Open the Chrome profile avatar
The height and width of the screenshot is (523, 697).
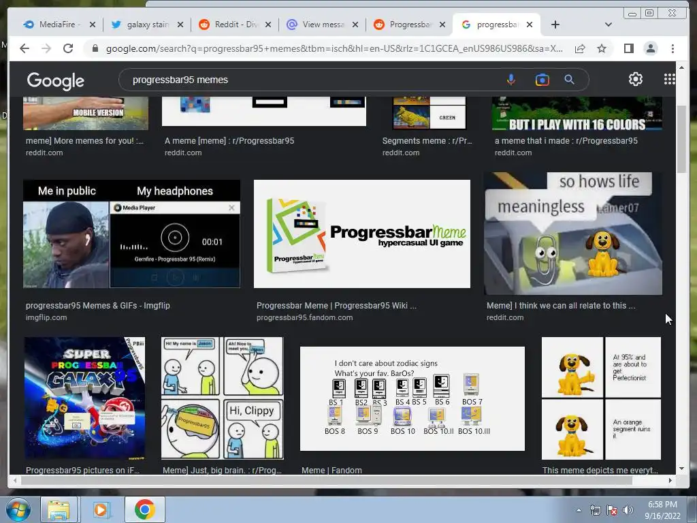click(x=650, y=48)
